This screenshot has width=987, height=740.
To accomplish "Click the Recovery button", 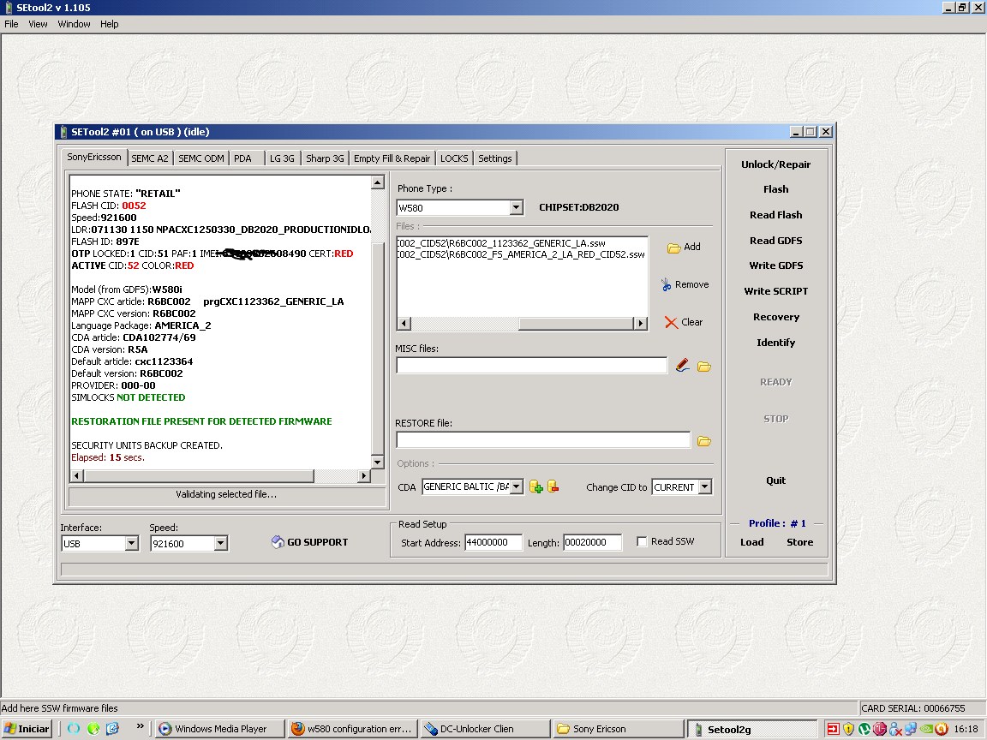I will [775, 317].
